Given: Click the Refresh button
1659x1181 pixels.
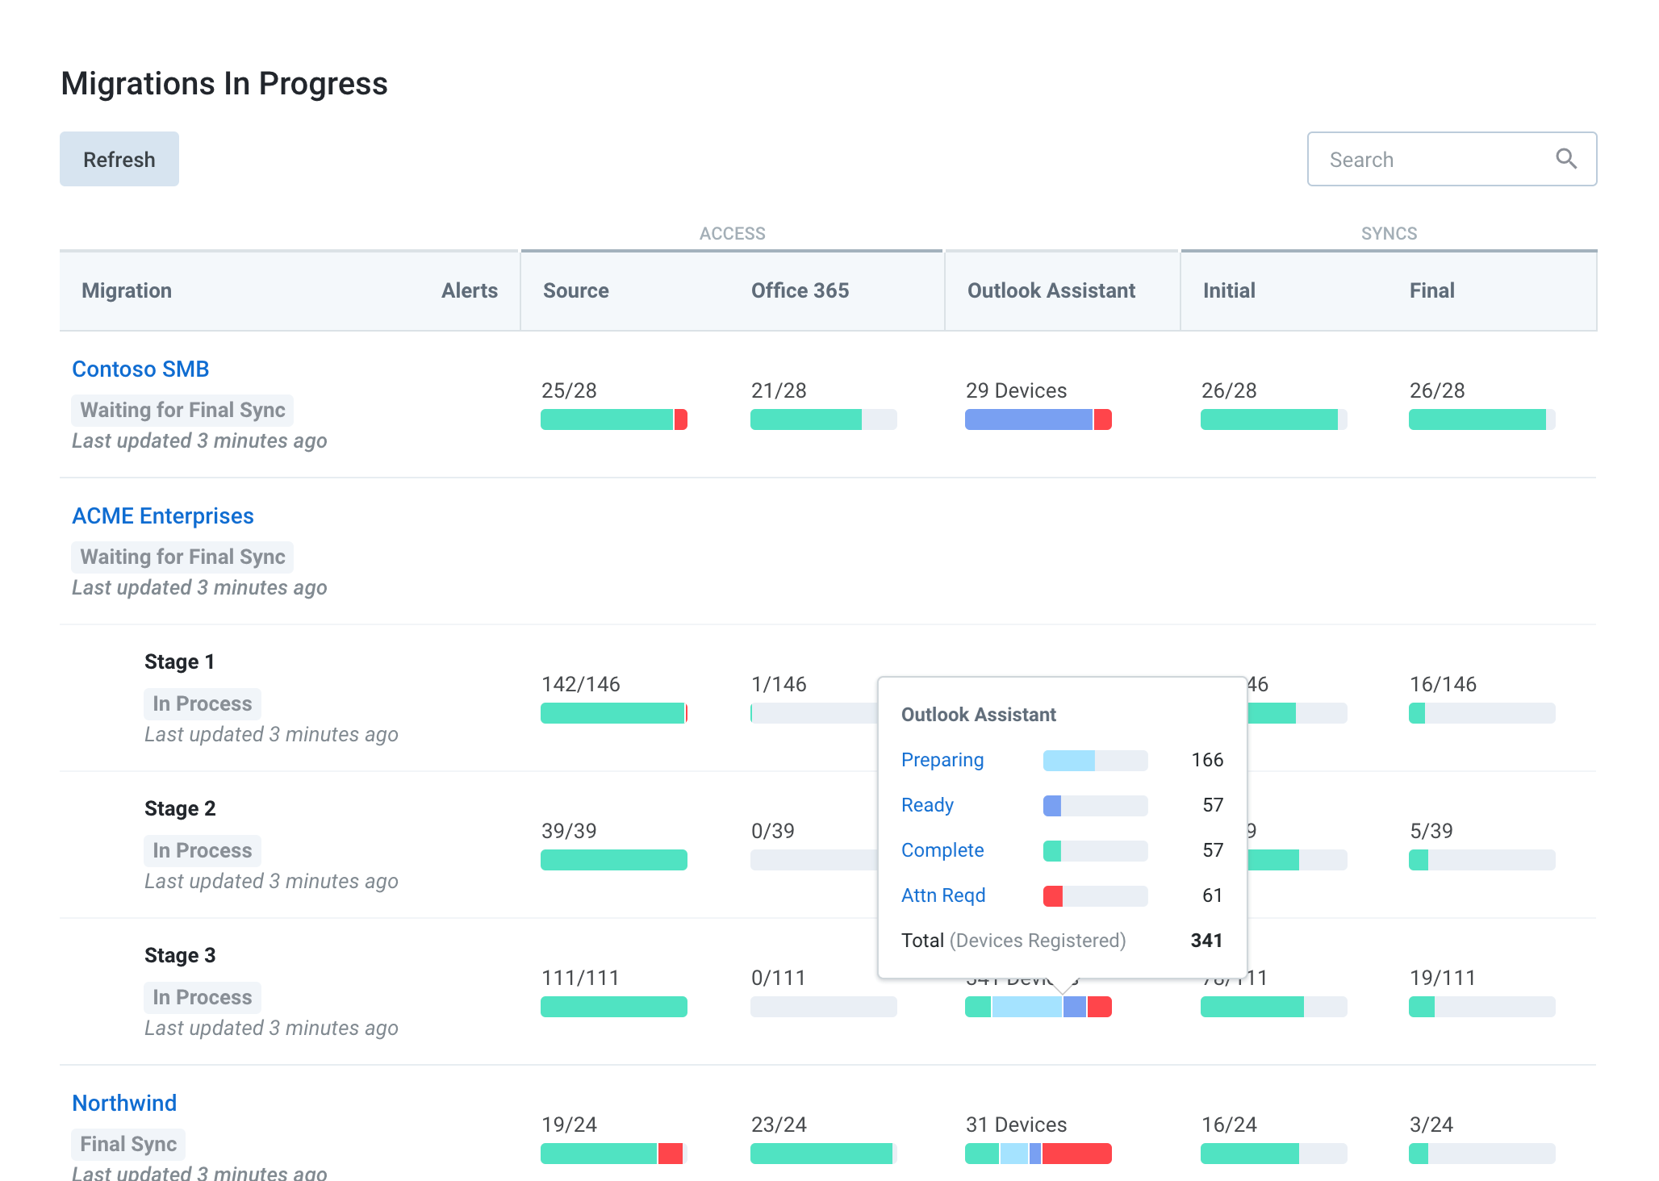Looking at the screenshot, I should tap(119, 159).
